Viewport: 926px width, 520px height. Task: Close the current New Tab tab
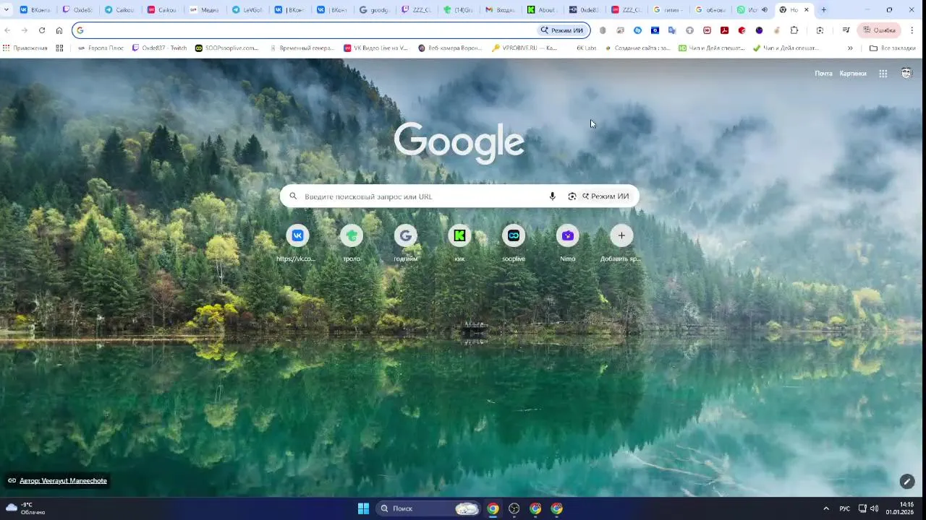[x=807, y=10]
